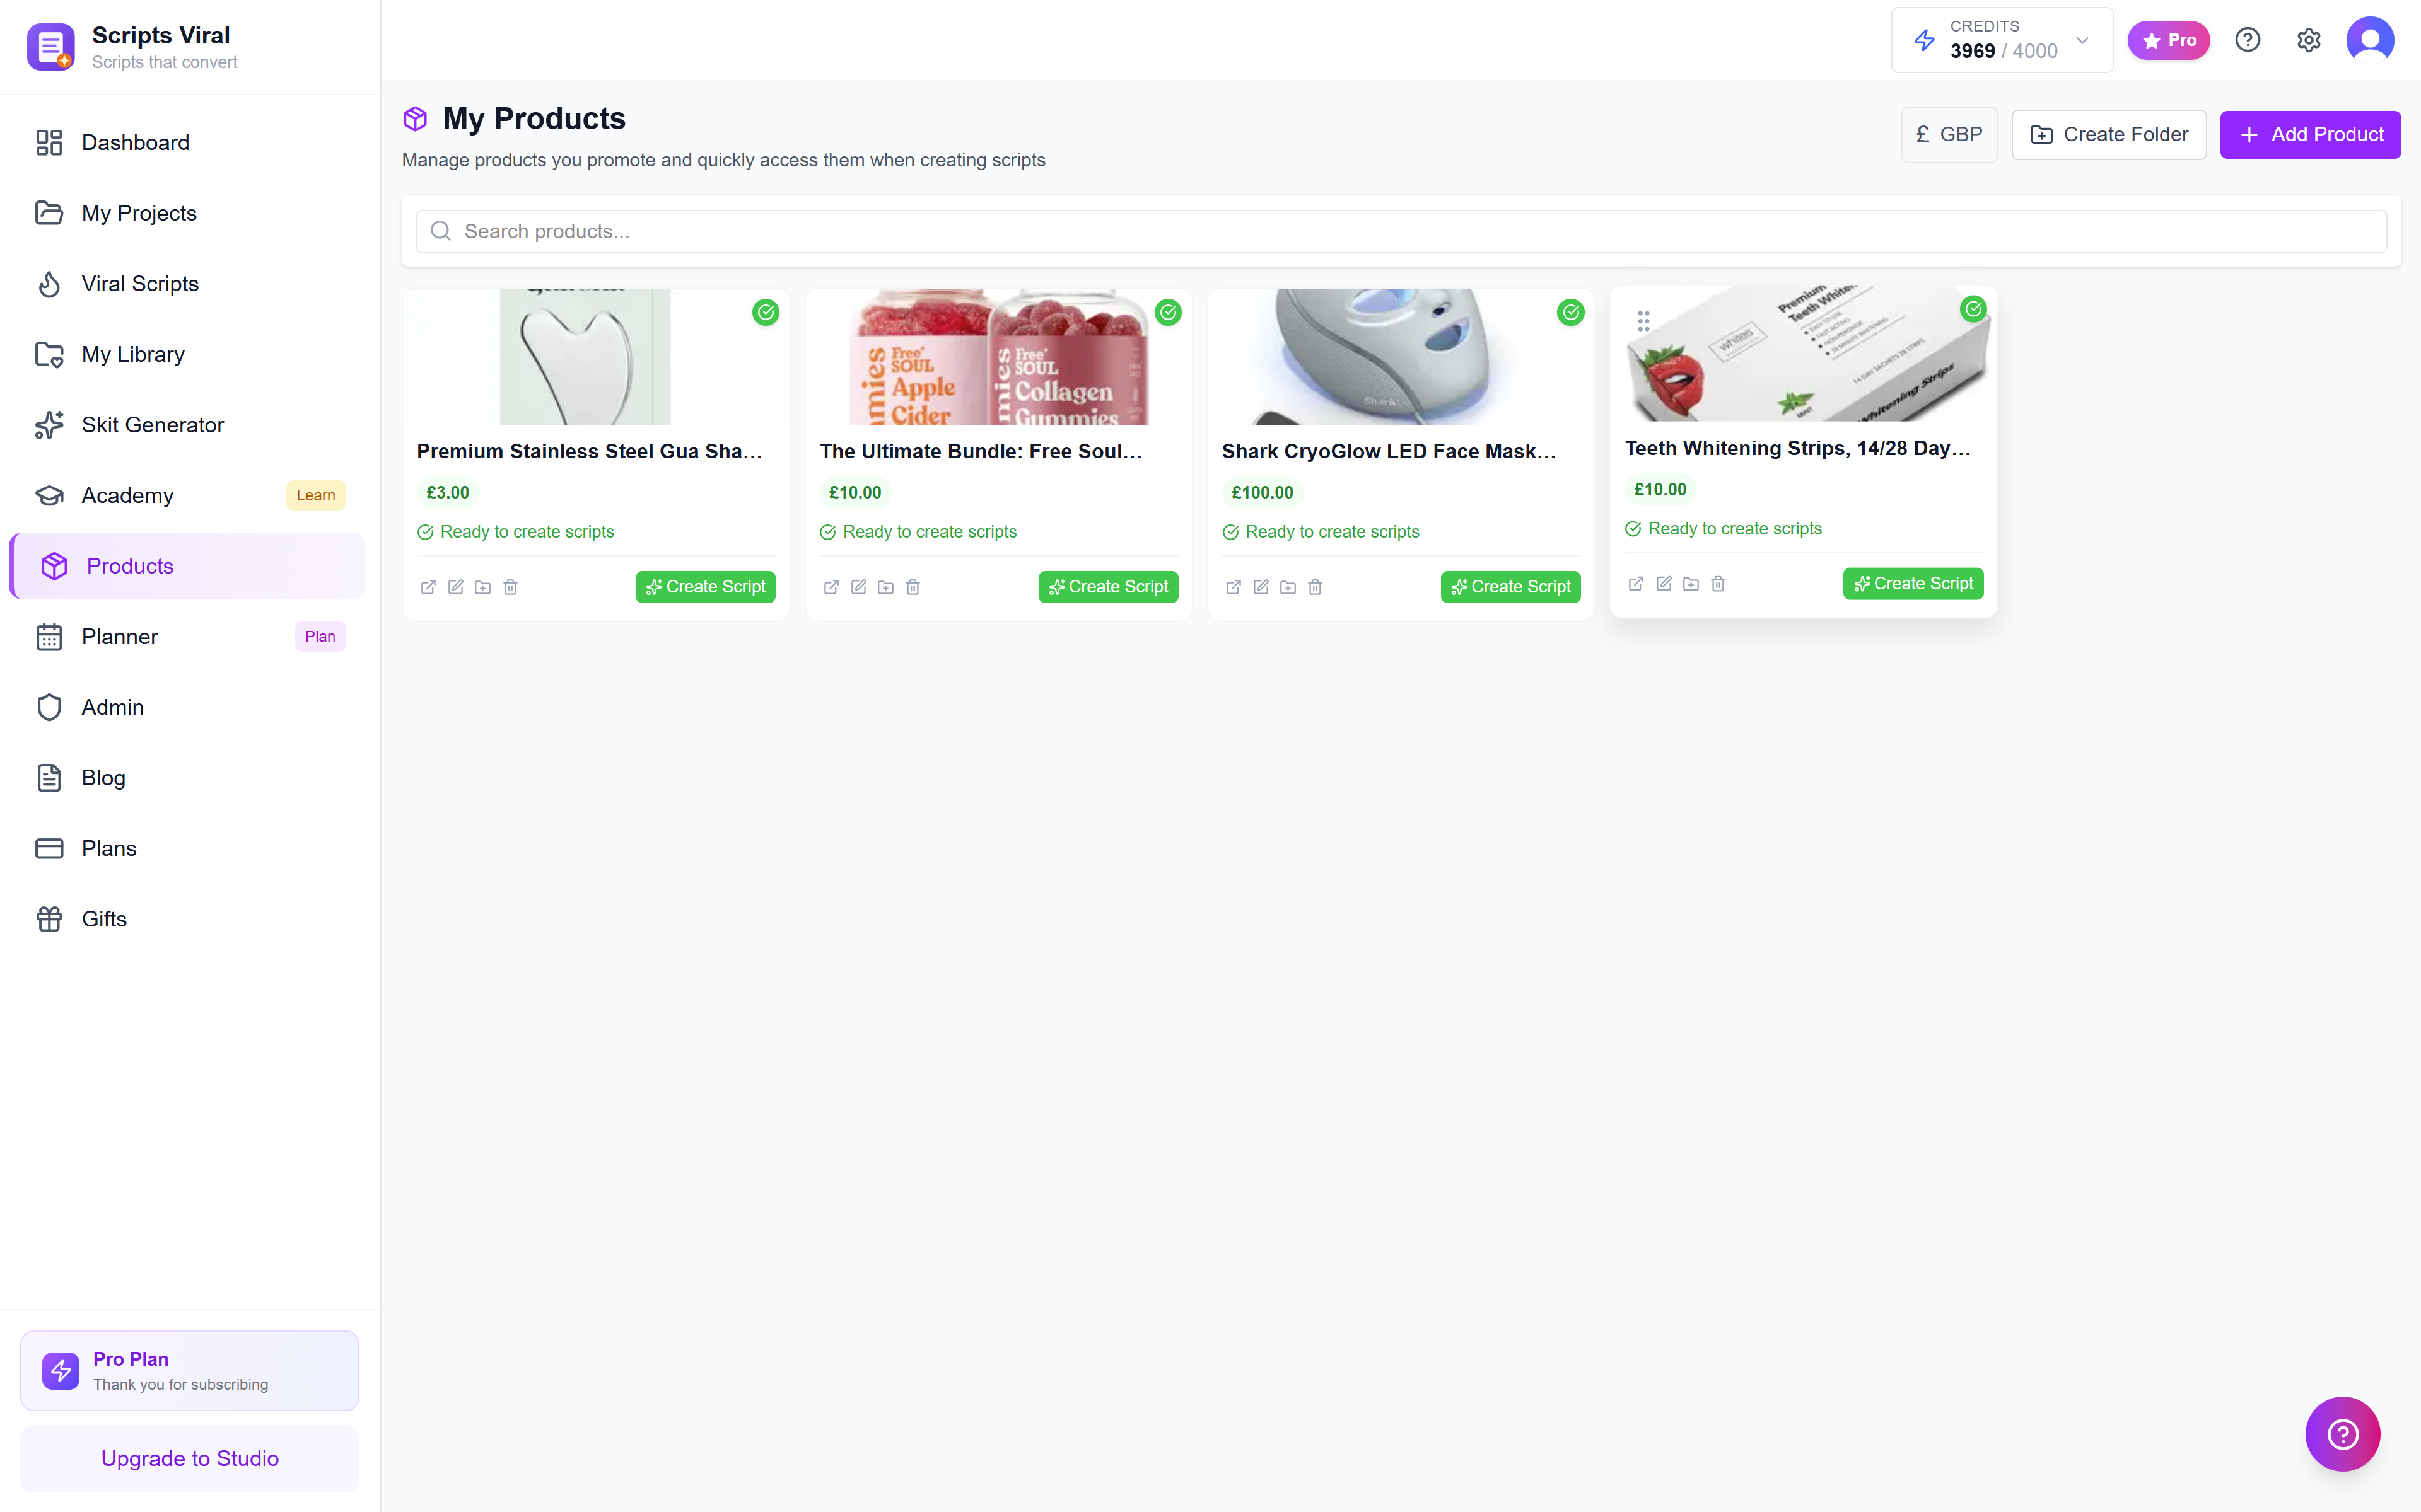Edit the Ultimate Bundle product details
The height and width of the screenshot is (1512, 2421).
(x=858, y=587)
